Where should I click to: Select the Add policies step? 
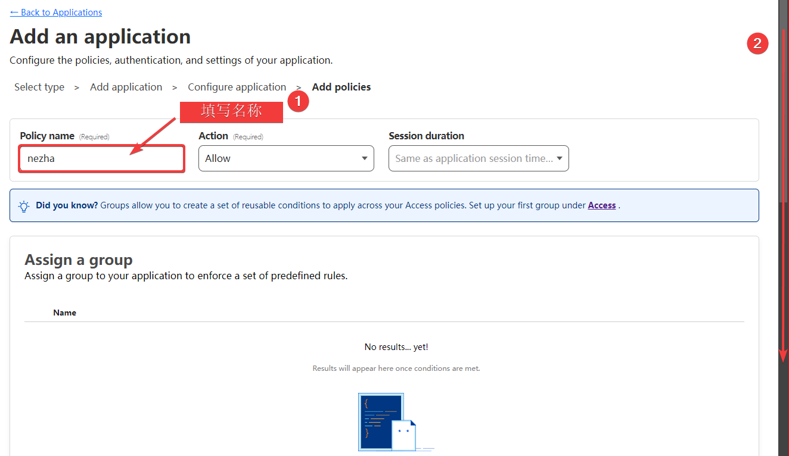click(341, 87)
